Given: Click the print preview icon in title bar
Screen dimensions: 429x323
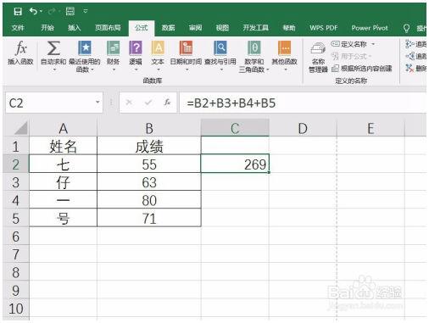Looking at the screenshot, I should [x=70, y=11].
